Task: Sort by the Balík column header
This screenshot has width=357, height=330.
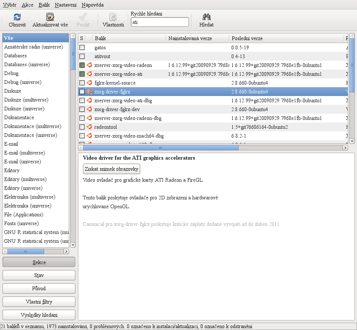Action: [129, 38]
